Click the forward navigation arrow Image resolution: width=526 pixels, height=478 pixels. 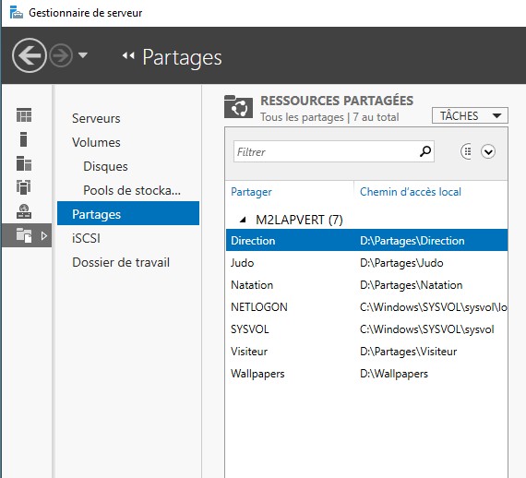[x=61, y=55]
